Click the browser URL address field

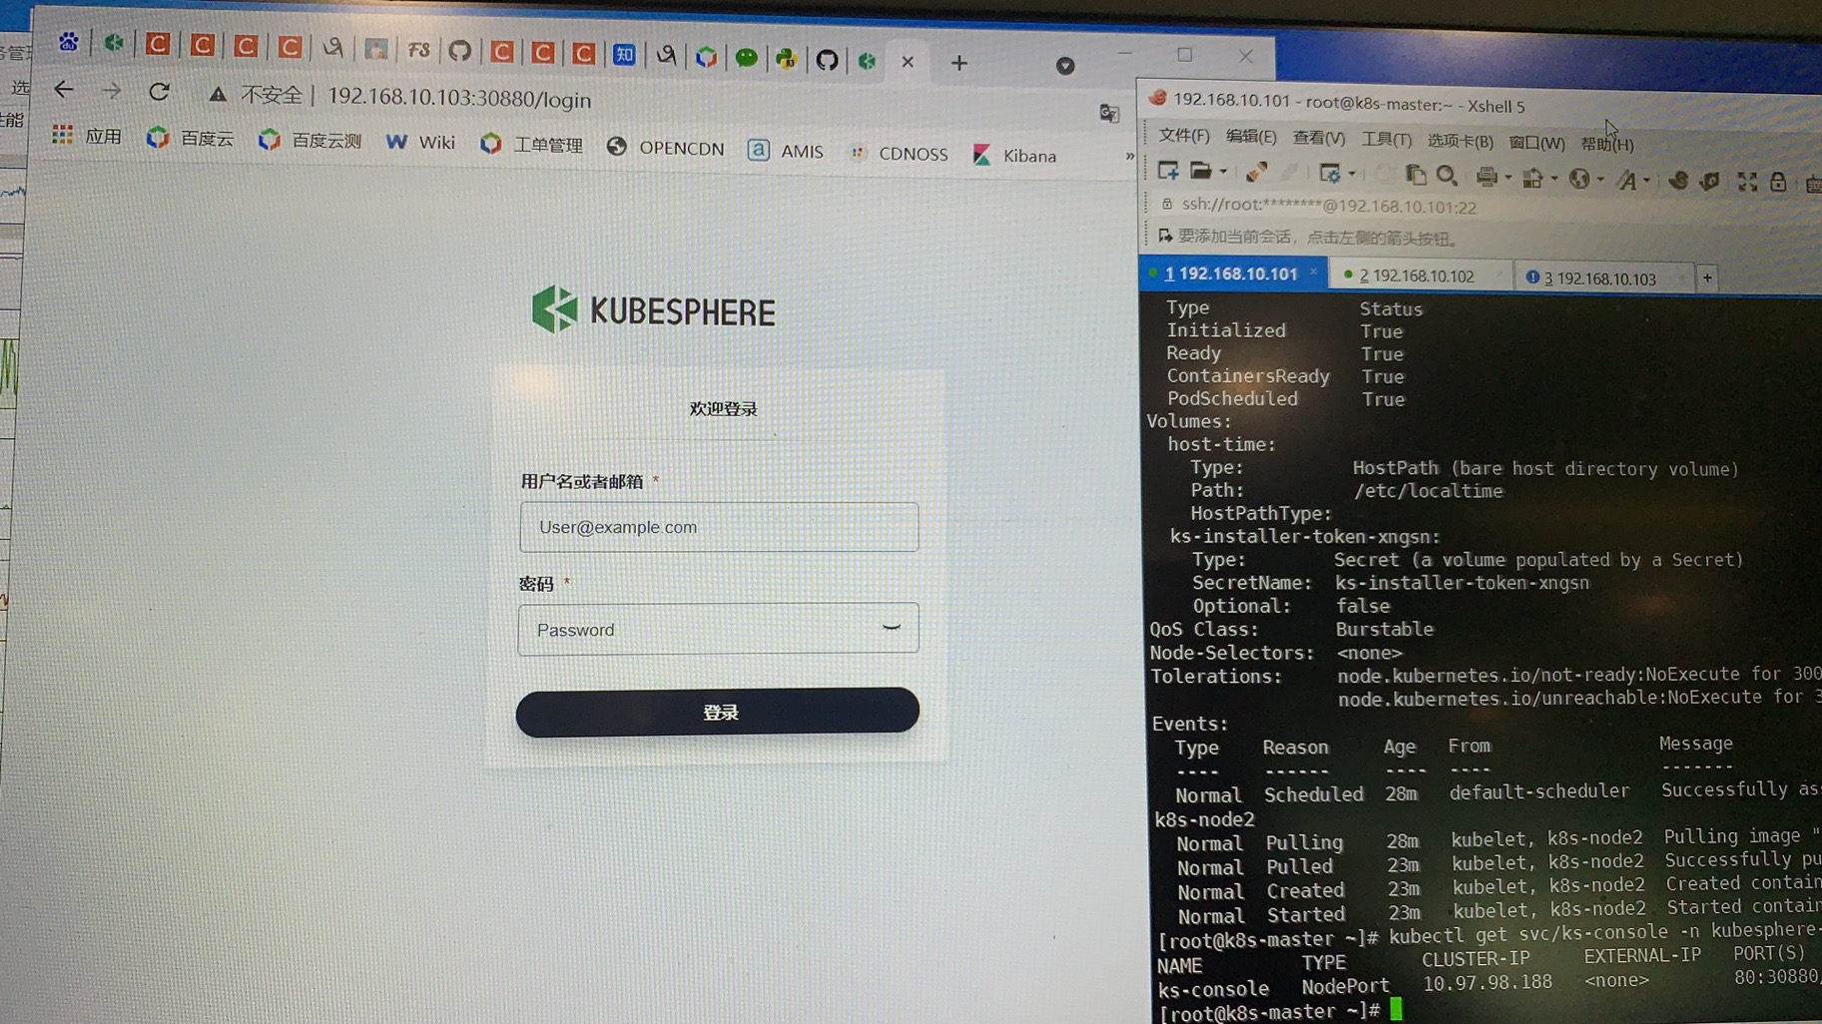[459, 99]
